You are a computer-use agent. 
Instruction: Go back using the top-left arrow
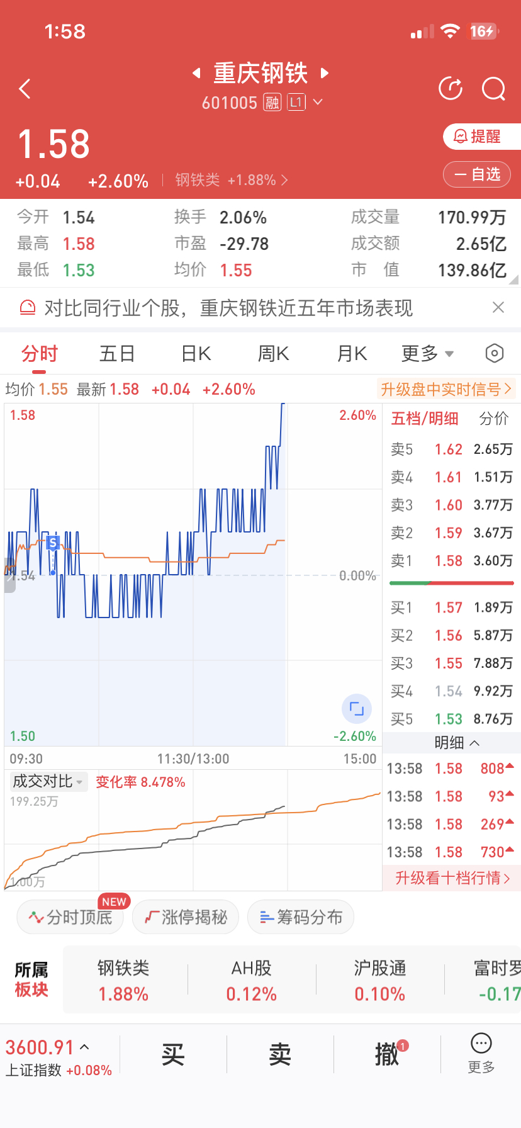pyautogui.click(x=25, y=89)
